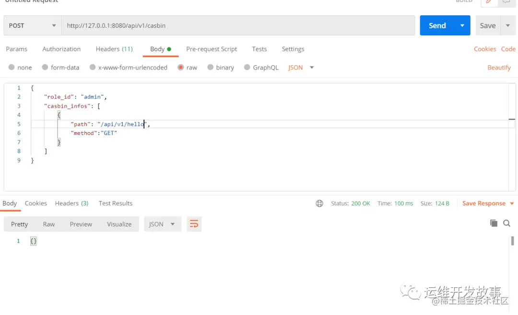Switch to the response Body tab
This screenshot has width=518, height=315.
click(x=10, y=203)
